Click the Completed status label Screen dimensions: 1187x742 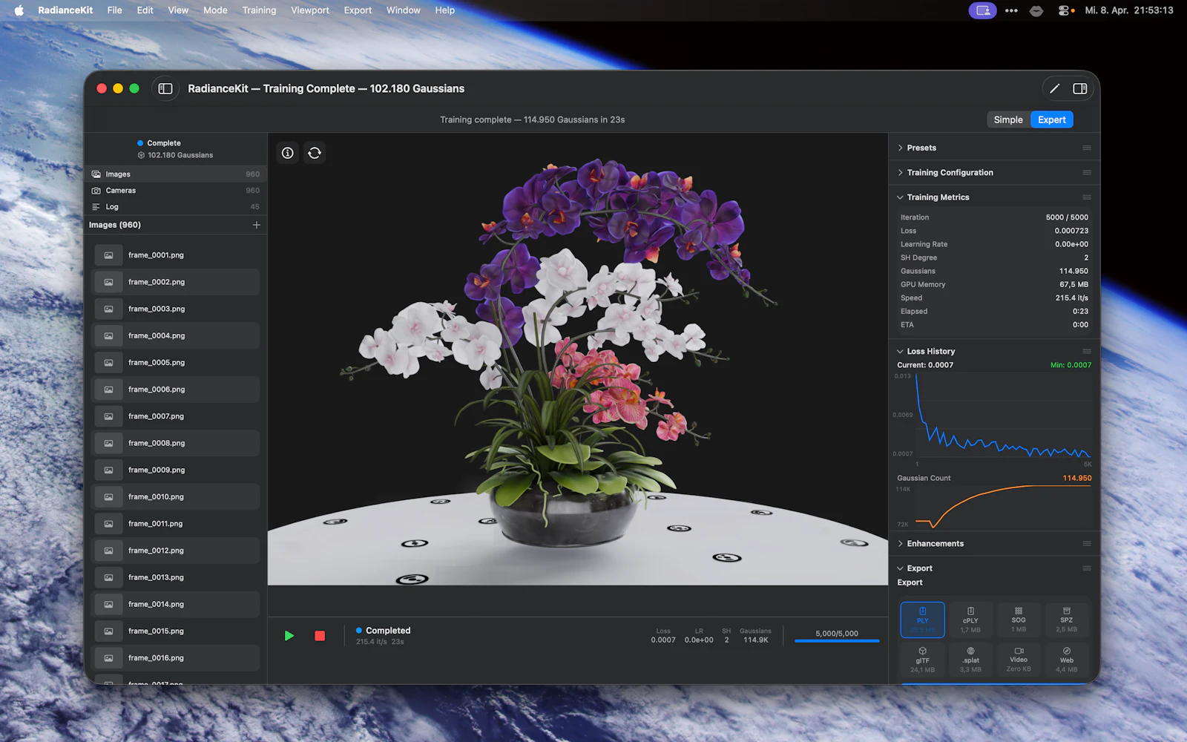[x=388, y=631]
